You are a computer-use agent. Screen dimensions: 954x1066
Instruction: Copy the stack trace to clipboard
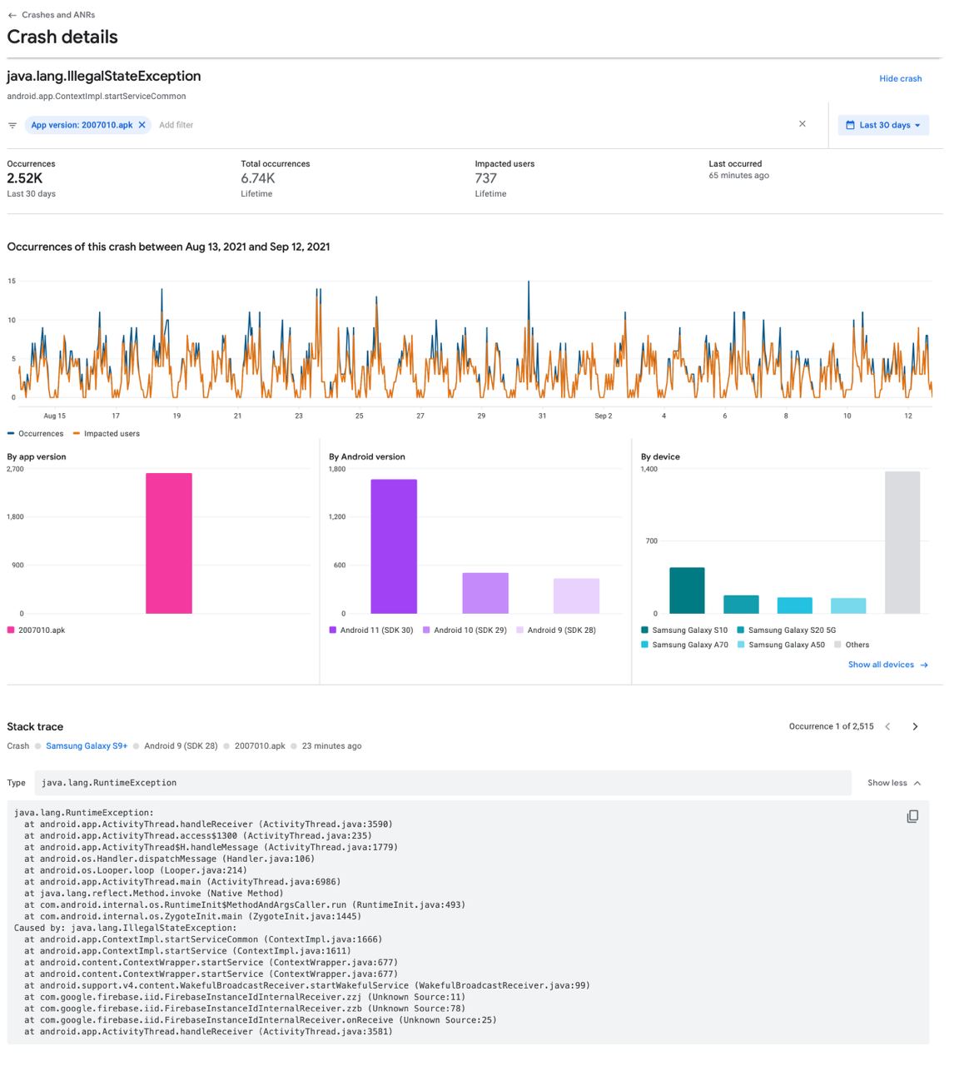tap(912, 816)
